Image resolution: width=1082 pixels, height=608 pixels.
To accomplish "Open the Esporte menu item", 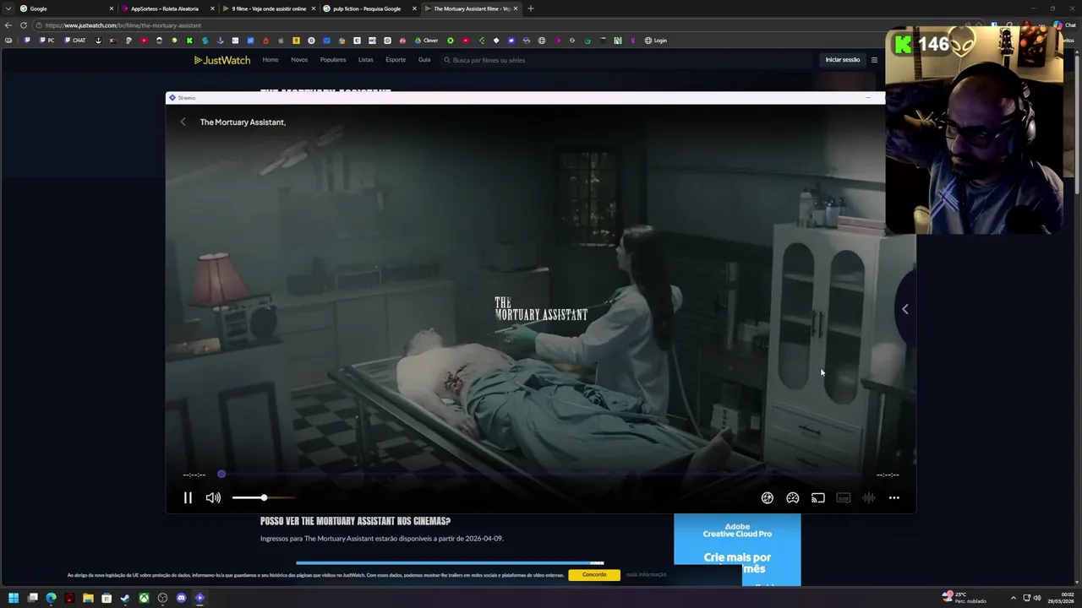I will tap(396, 60).
